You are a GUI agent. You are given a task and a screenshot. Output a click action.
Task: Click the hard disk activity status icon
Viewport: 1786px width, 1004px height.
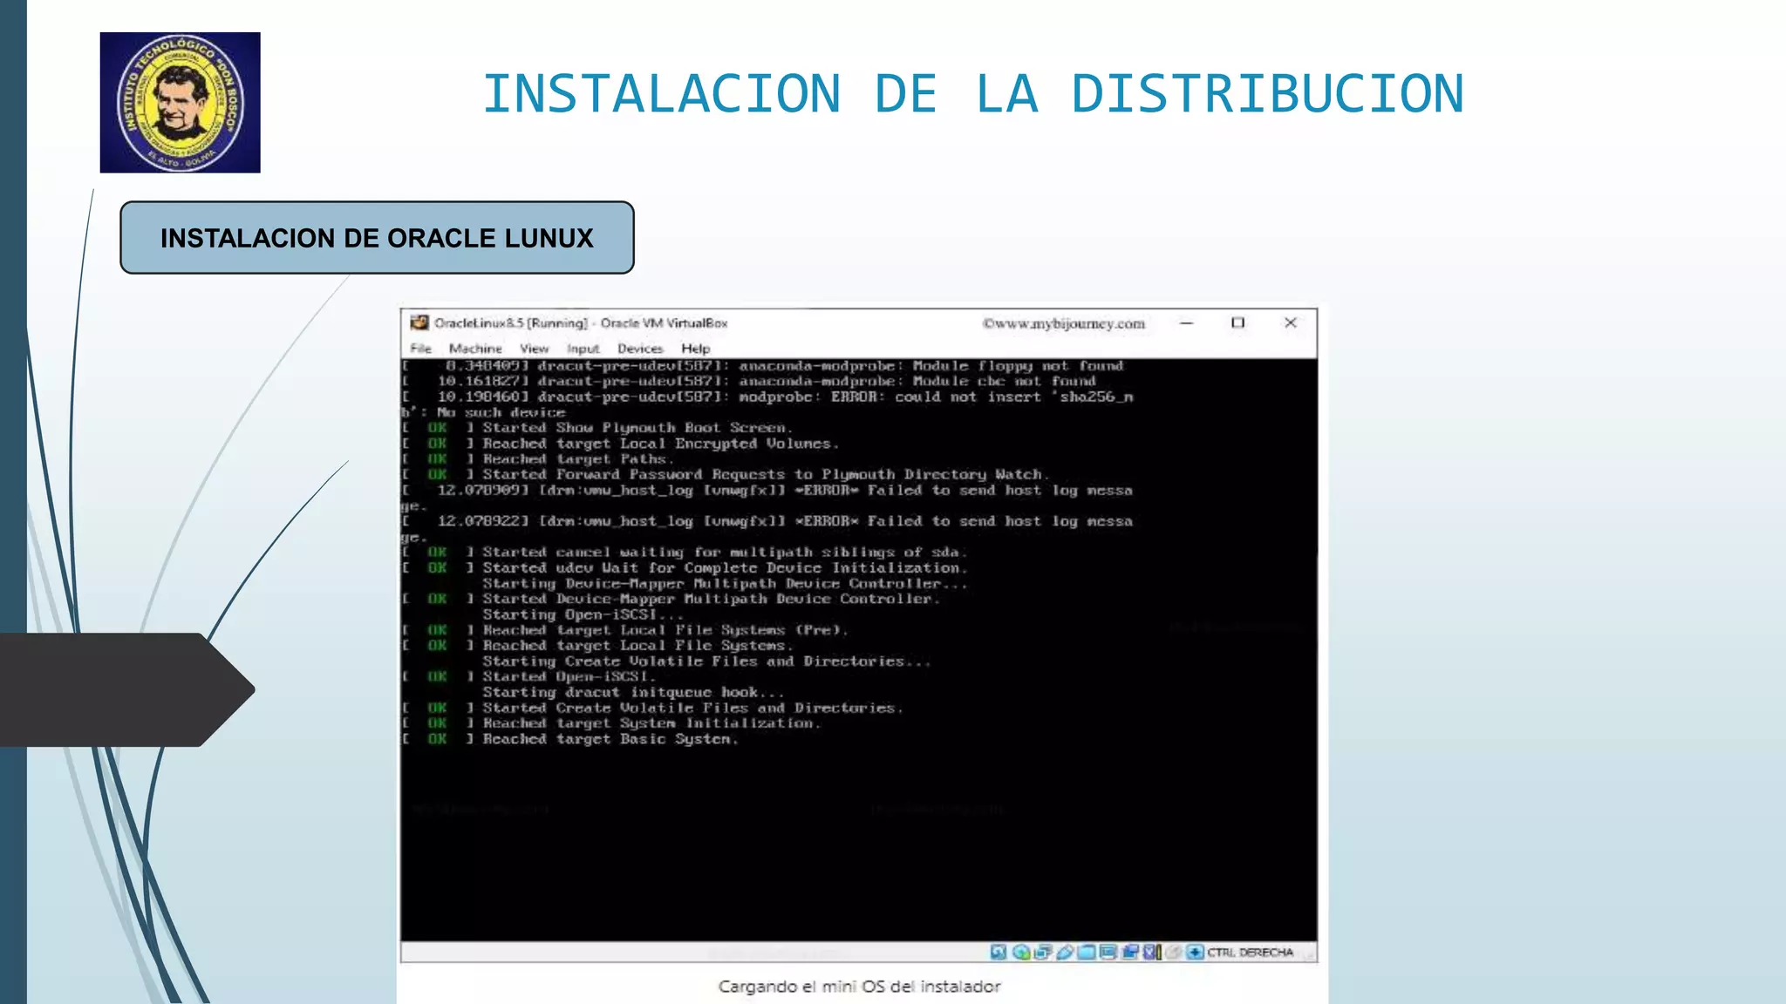click(x=999, y=952)
